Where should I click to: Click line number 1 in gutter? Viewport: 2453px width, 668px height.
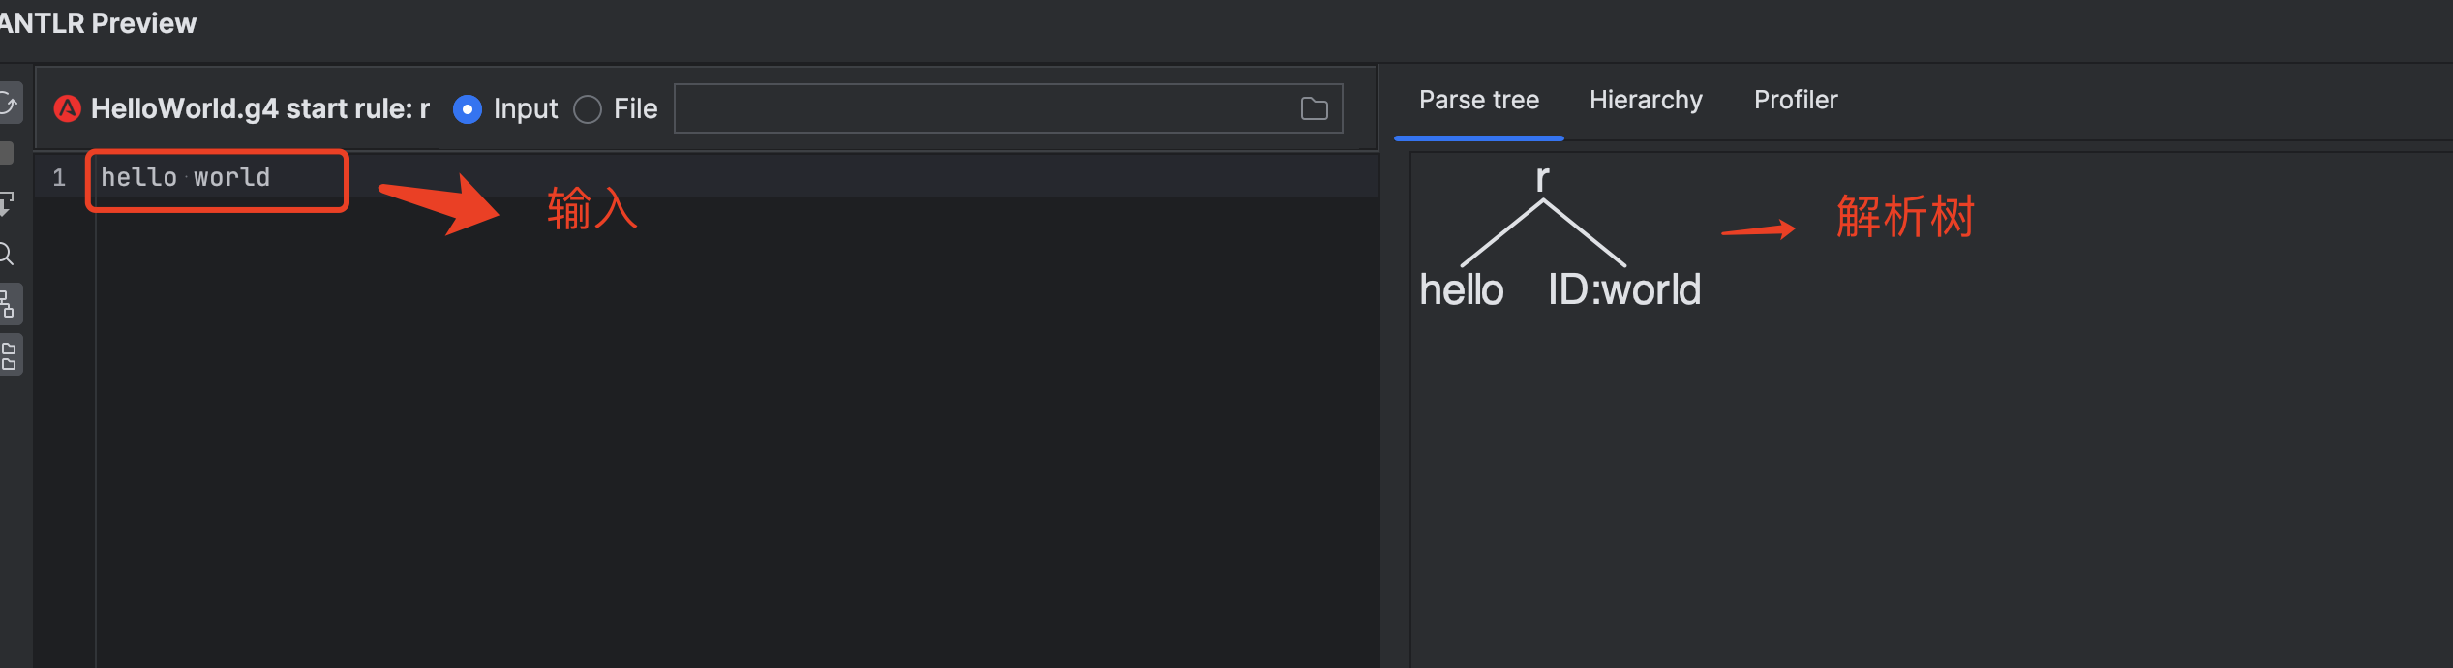[59, 177]
